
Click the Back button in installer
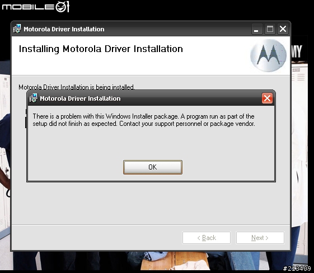tap(207, 238)
